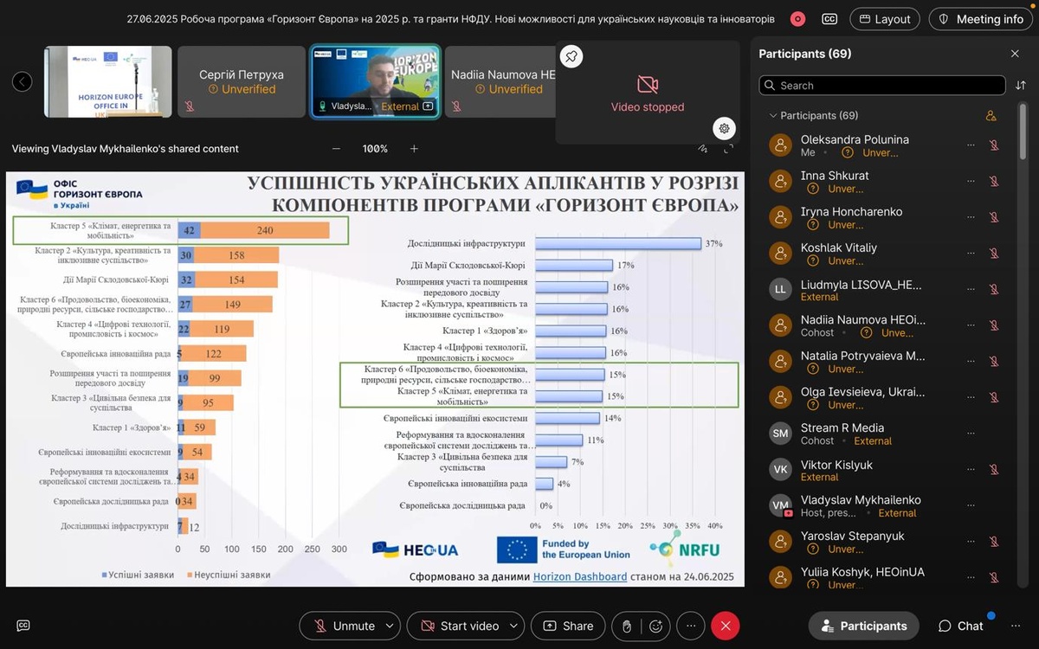Image resolution: width=1039 pixels, height=649 pixels.
Task: Open the Chat panel
Action: click(961, 626)
